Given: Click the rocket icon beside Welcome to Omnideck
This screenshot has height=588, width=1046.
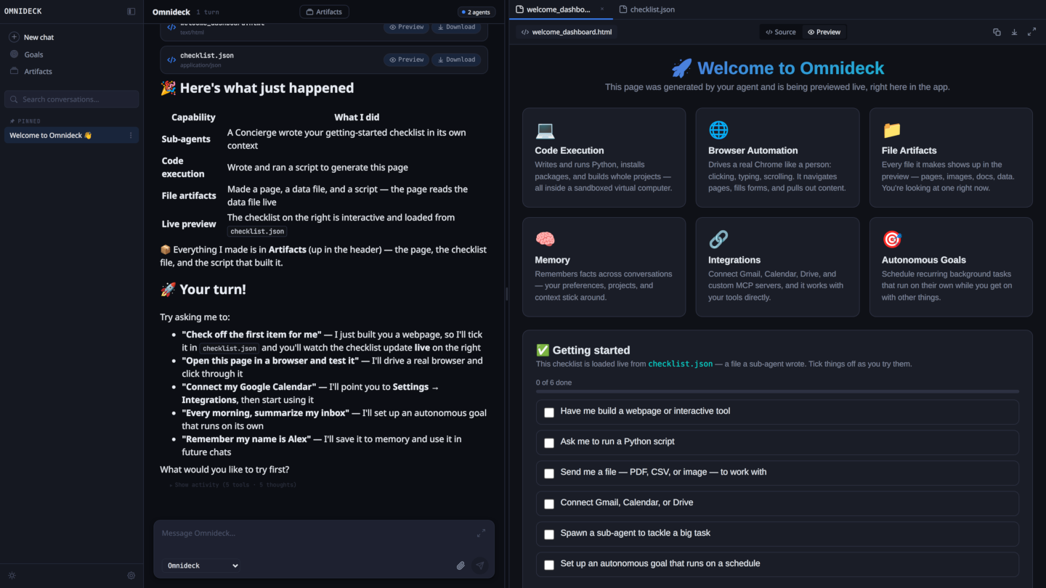Looking at the screenshot, I should pos(681,68).
